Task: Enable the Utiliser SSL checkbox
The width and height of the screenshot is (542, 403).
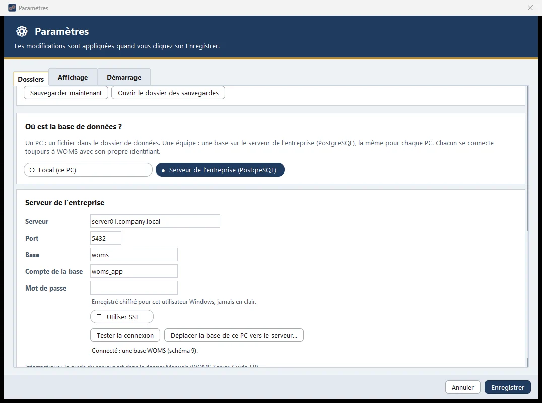Action: [x=122, y=316]
